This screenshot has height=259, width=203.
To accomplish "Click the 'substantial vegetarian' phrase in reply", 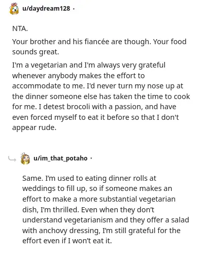I will (137, 199).
